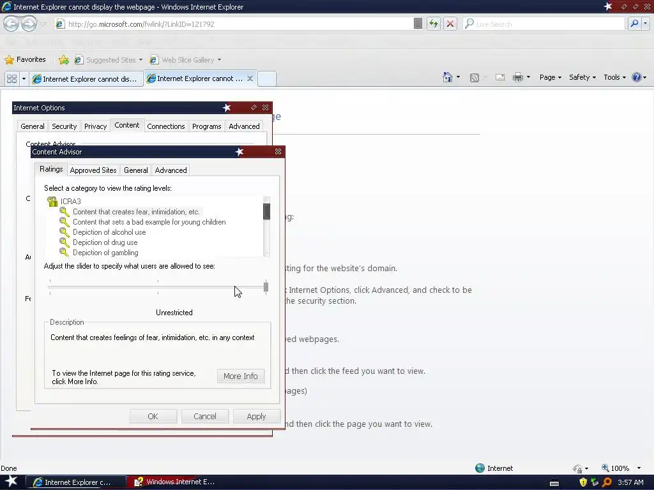Click the Windows Internet E... taskbar button
This screenshot has width=654, height=490.
point(176,482)
